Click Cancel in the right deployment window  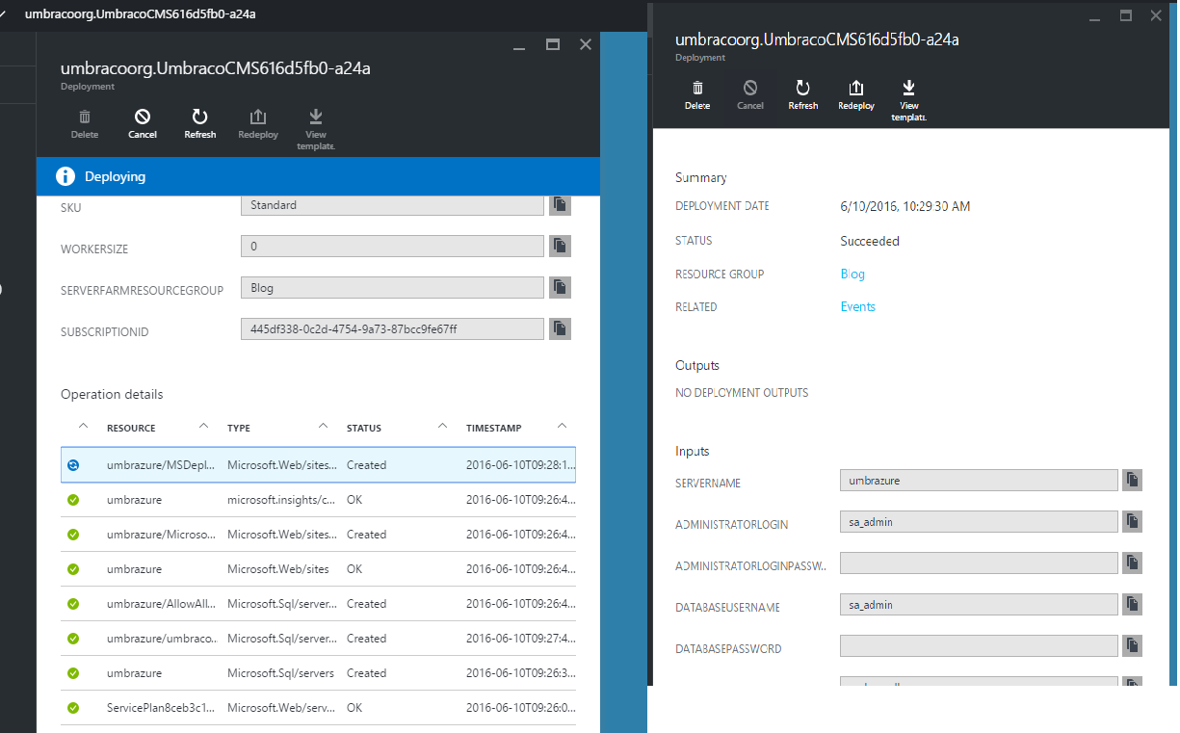coord(750,94)
